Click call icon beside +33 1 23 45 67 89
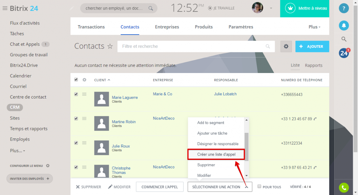Image resolution: width=358 pixels, height=195 pixels. [315, 119]
